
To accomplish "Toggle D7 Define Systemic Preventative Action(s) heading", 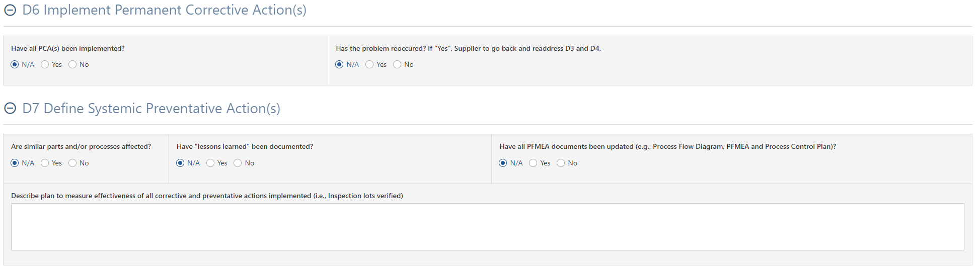I will click(x=151, y=108).
